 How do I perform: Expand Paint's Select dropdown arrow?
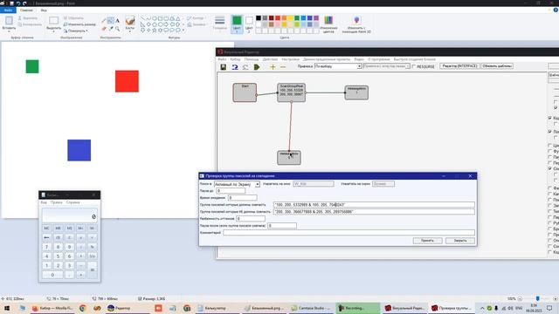(x=53, y=31)
